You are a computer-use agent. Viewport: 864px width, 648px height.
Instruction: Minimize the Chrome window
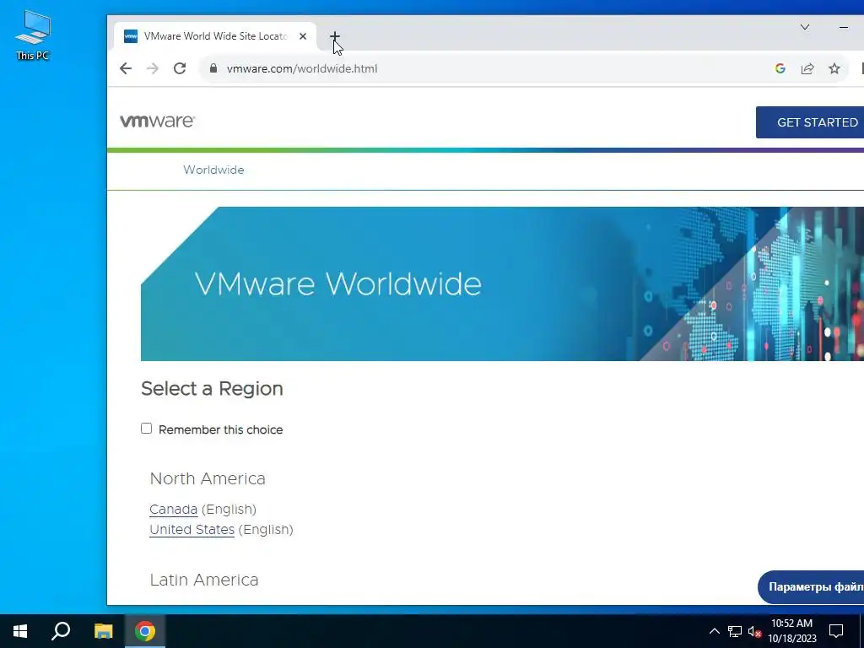point(844,27)
